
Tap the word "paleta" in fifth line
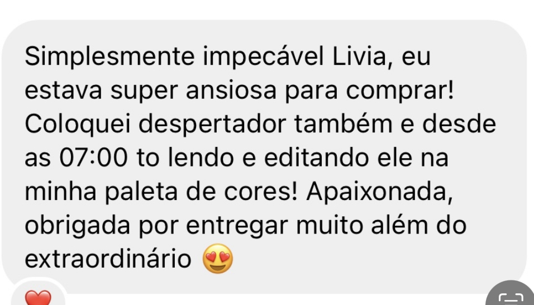point(141,193)
